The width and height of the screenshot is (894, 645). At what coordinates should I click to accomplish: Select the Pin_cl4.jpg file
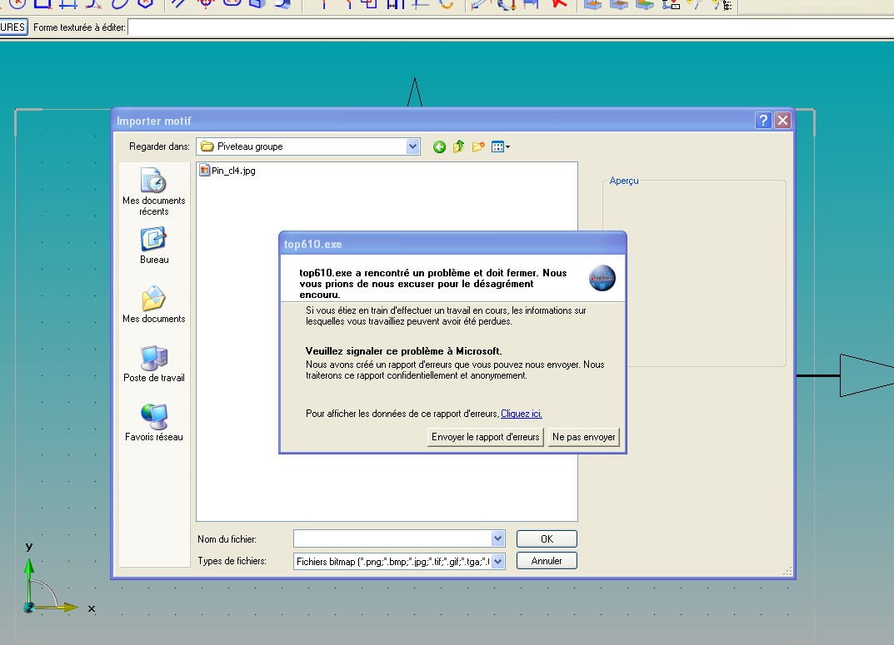point(227,171)
